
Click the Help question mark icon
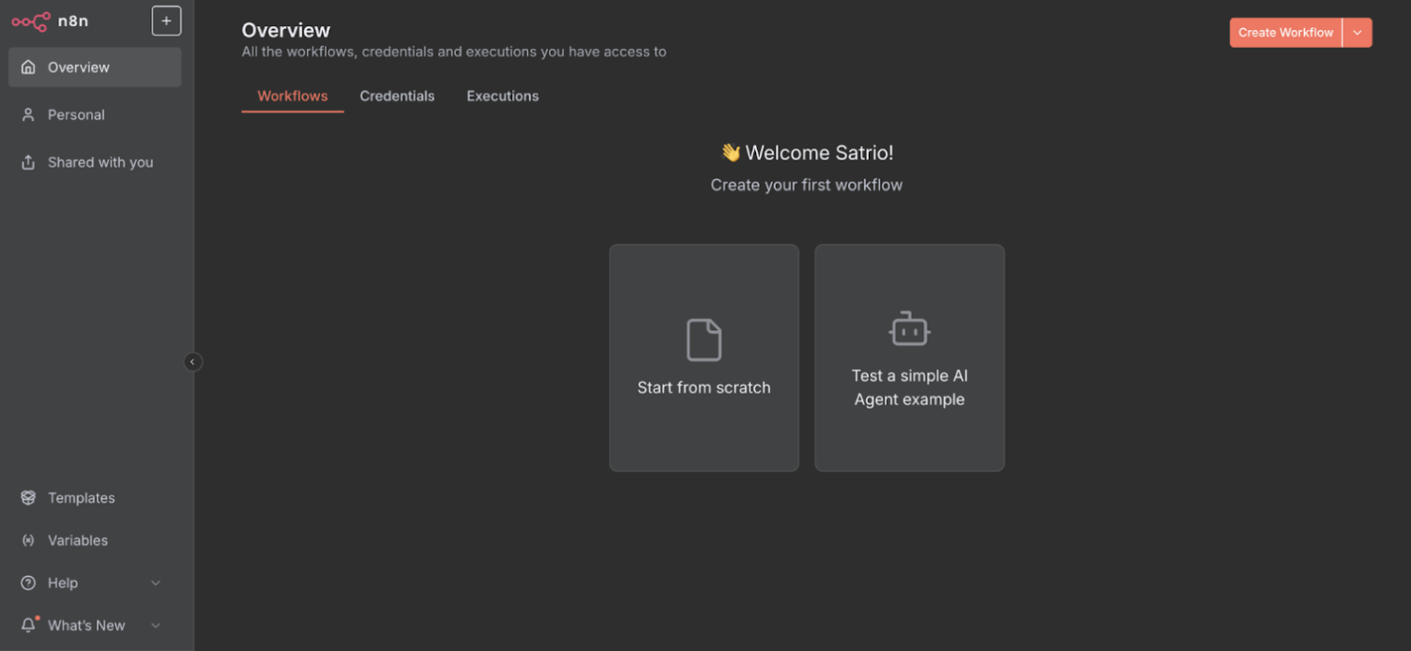[28, 583]
